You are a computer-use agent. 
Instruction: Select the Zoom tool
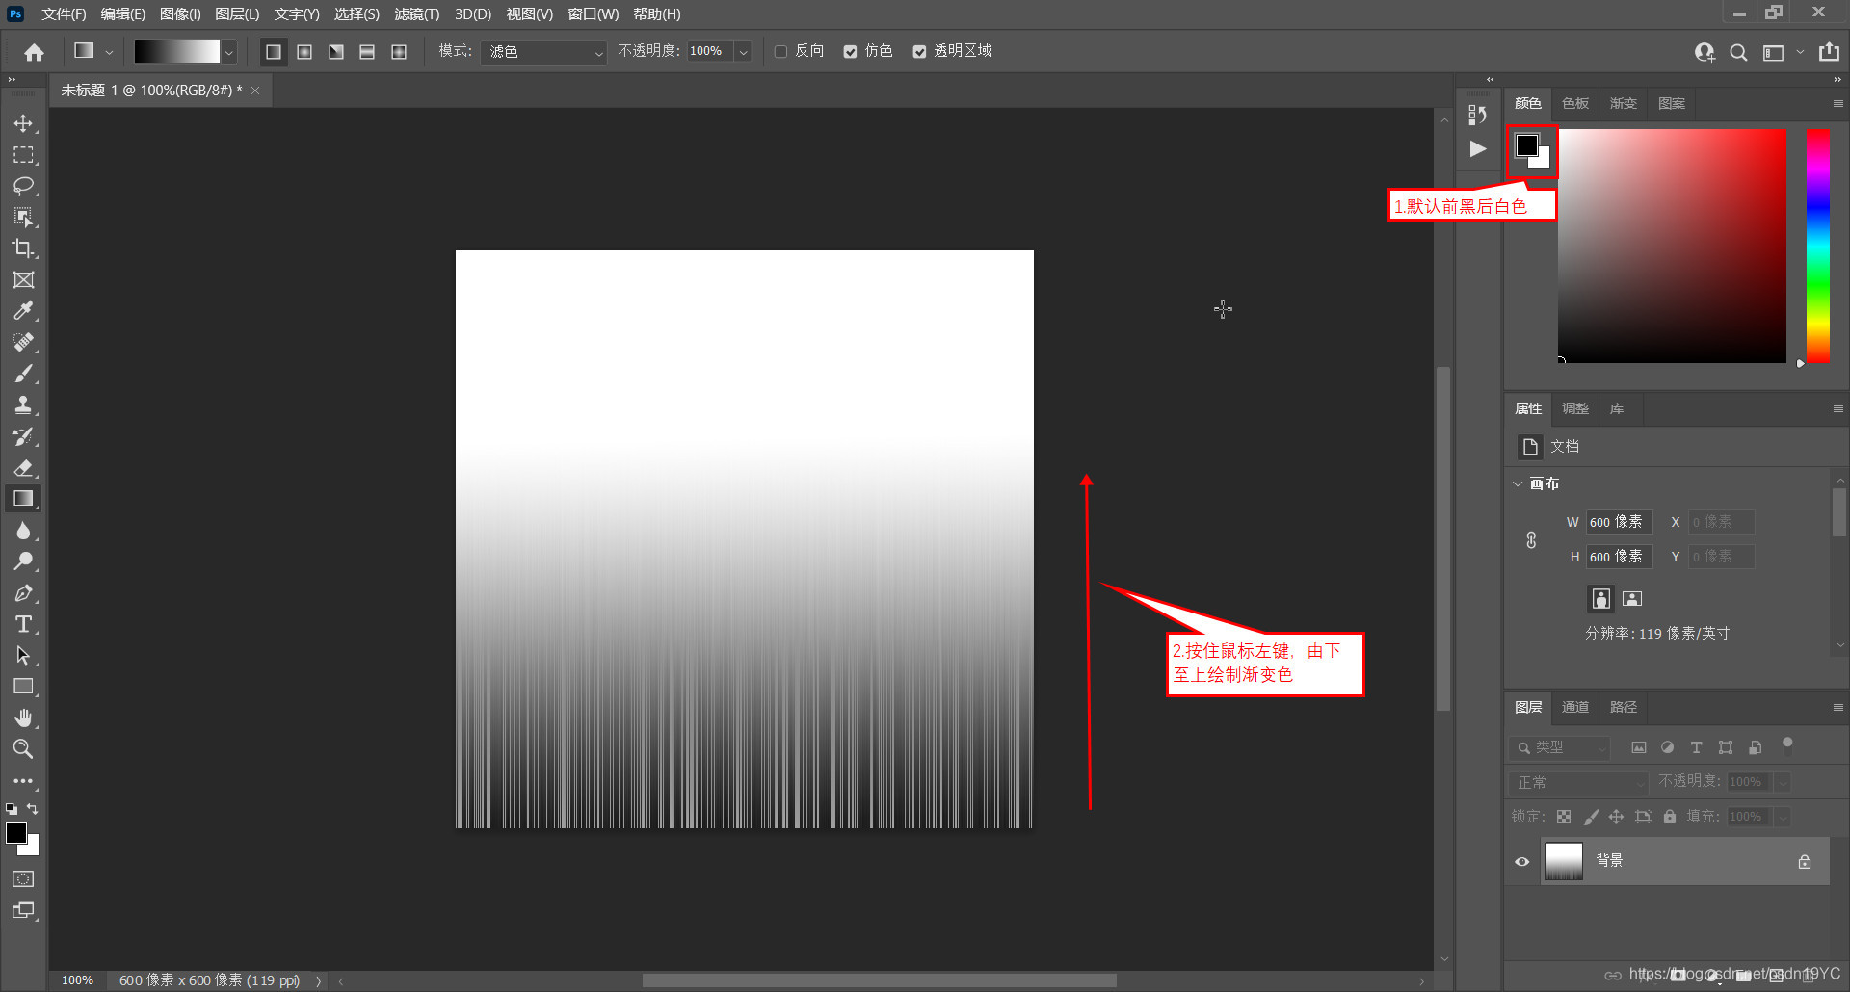click(x=23, y=749)
